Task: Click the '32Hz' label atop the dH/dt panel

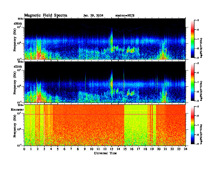Action: pos(21,18)
